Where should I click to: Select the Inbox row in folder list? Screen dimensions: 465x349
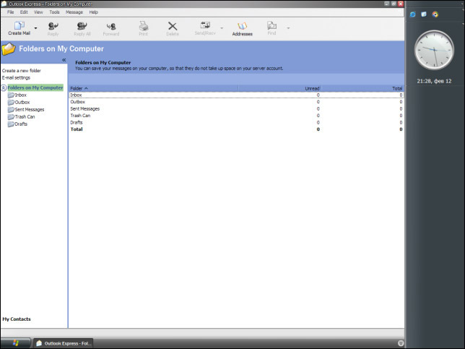(x=236, y=95)
